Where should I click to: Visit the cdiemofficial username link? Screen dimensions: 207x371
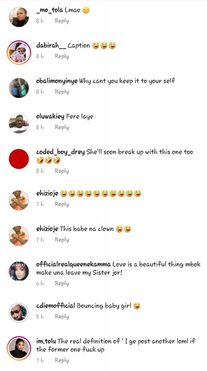[56, 306]
